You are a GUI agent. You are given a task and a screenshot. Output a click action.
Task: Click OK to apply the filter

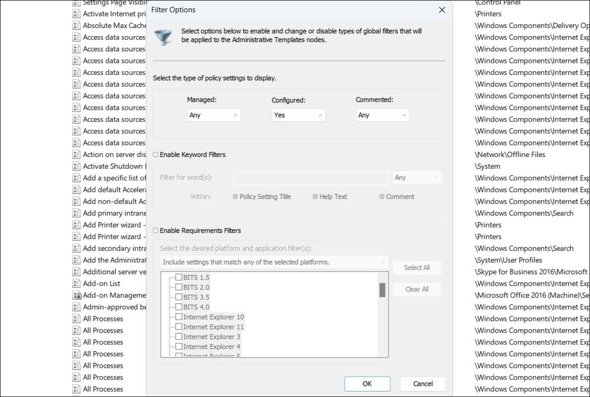367,384
